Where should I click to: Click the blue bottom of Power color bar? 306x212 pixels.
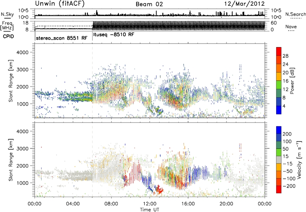point(279,110)
